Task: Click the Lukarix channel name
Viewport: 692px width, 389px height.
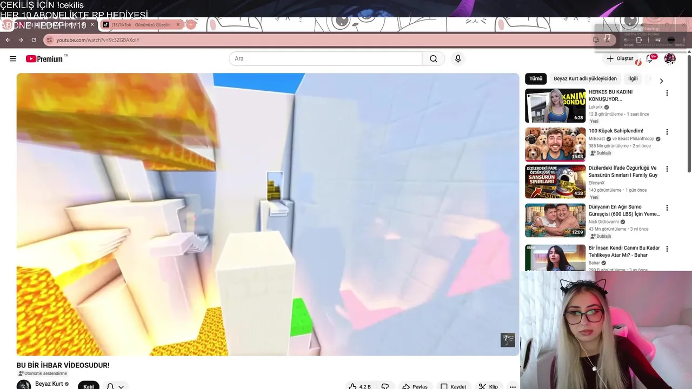Action: coord(596,107)
